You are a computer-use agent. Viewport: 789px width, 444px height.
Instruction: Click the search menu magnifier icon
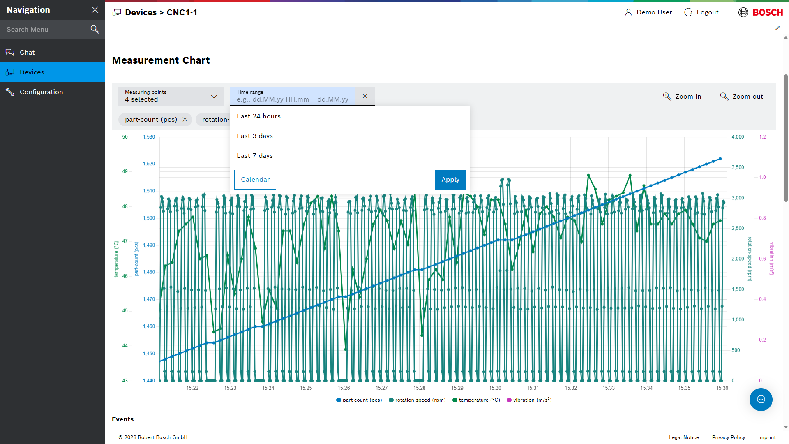[x=95, y=29]
